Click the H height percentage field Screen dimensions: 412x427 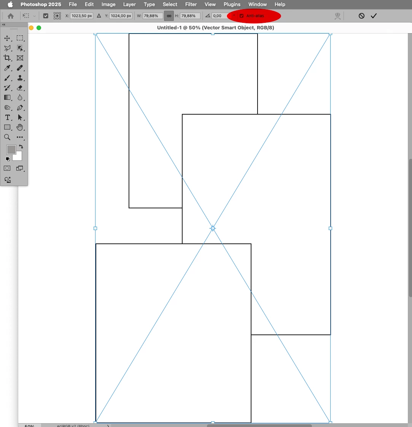pyautogui.click(x=190, y=16)
